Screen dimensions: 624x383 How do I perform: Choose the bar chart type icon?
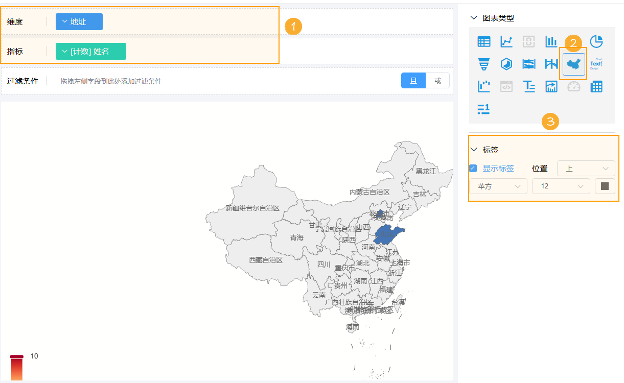tap(551, 41)
